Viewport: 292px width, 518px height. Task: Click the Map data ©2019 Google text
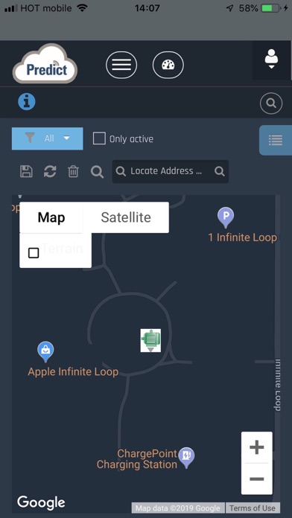pos(178,508)
